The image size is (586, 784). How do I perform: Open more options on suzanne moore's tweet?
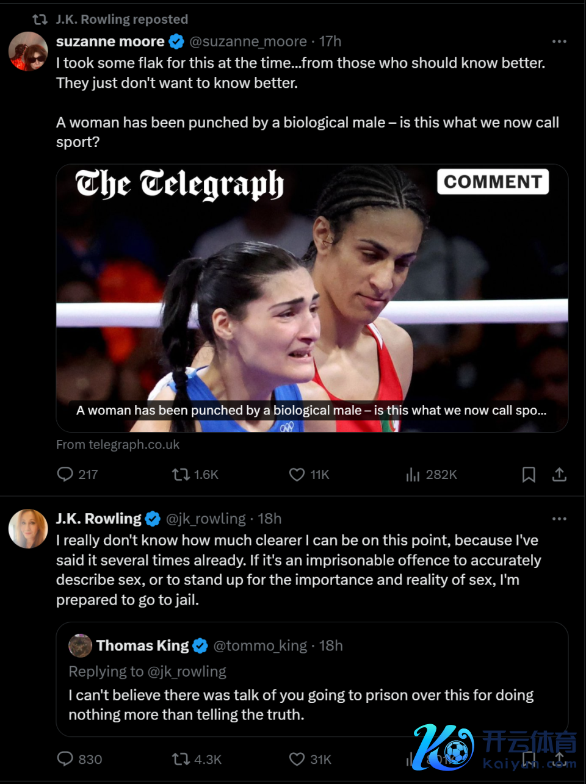[x=559, y=41]
